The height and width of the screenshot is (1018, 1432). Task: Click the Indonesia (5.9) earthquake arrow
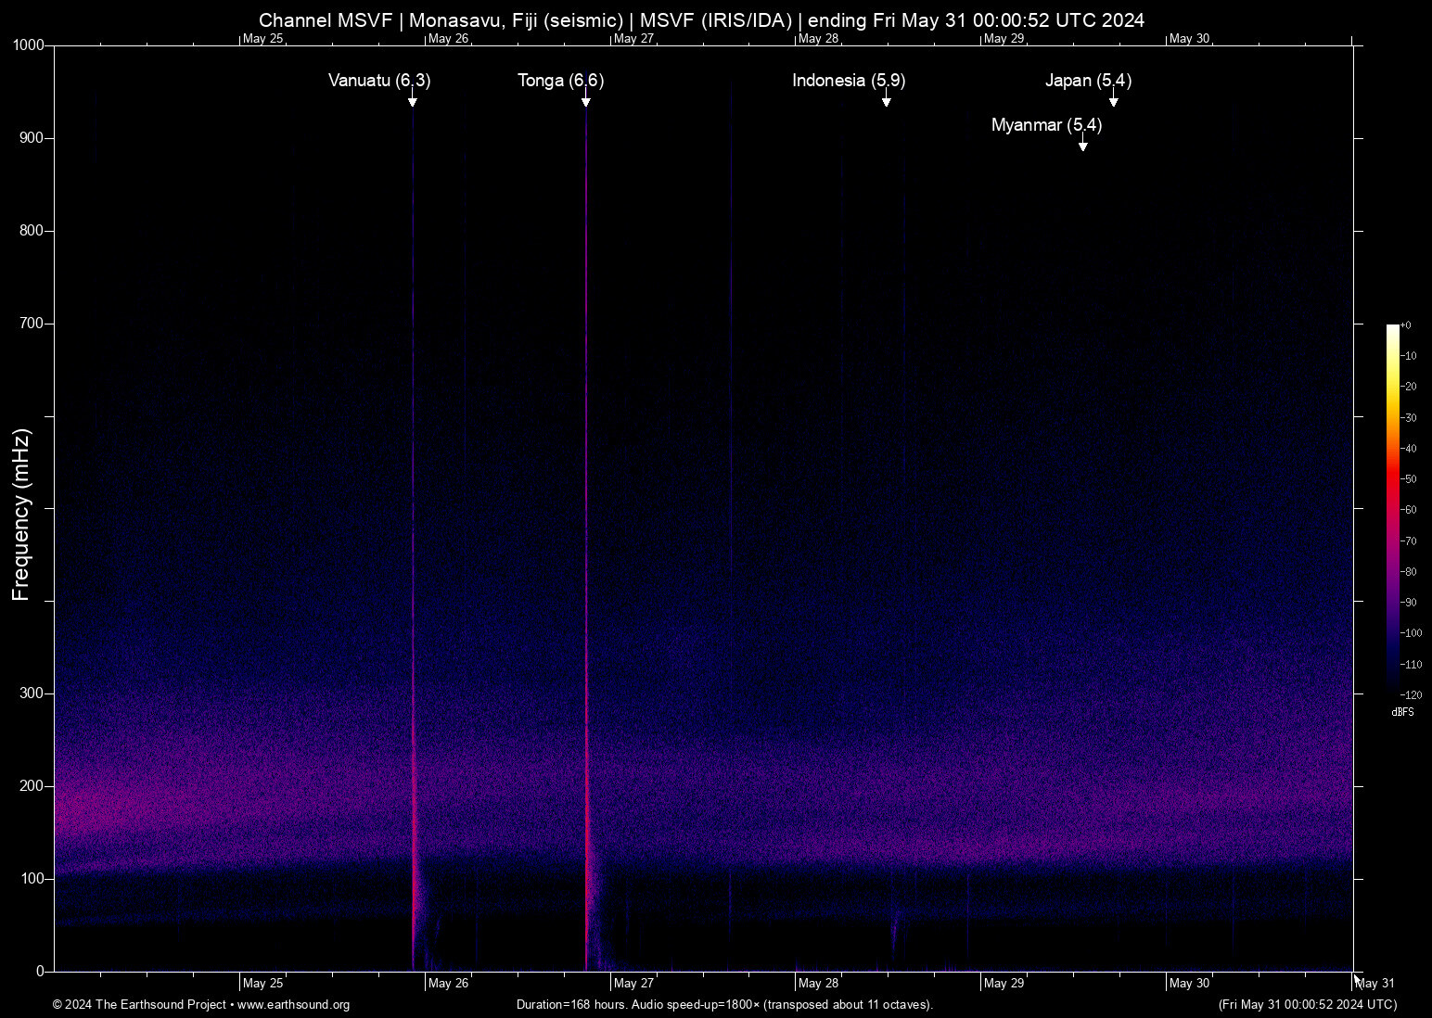click(887, 102)
